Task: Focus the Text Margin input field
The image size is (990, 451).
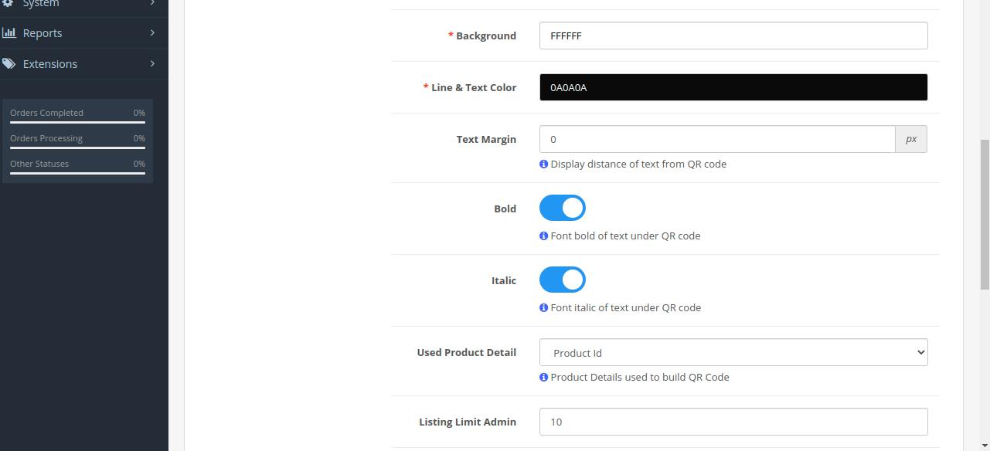Action: point(716,139)
